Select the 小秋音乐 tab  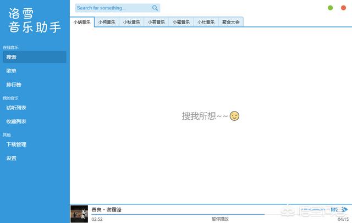click(x=131, y=22)
